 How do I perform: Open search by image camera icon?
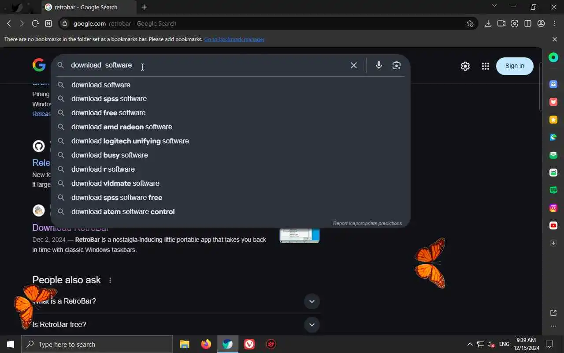(x=396, y=65)
